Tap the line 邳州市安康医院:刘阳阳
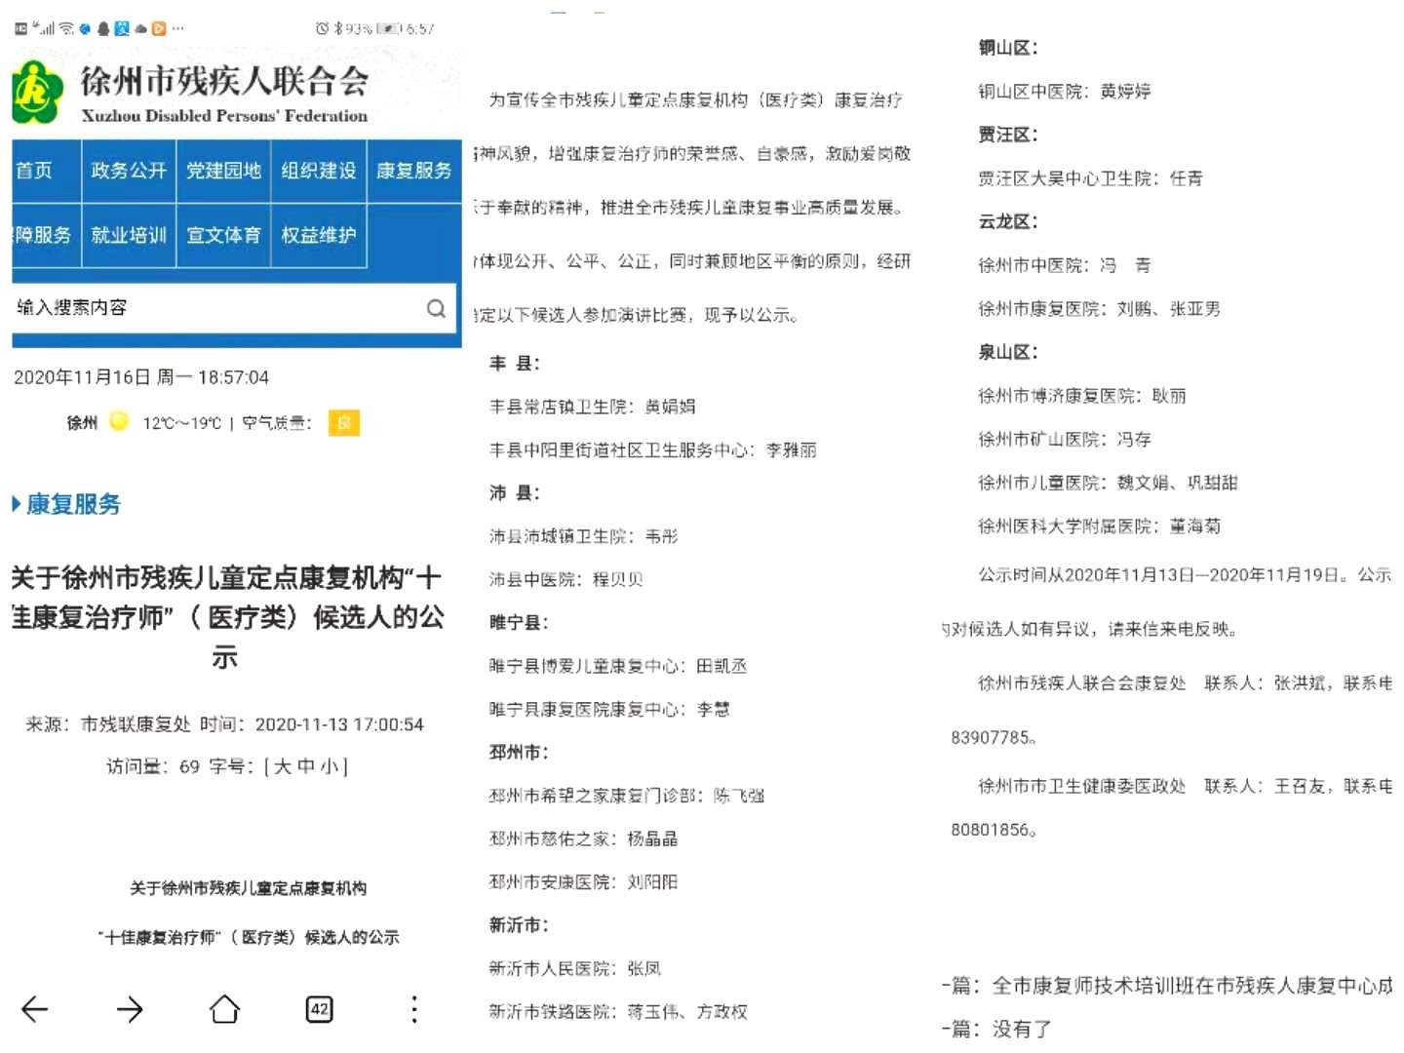 [x=584, y=882]
